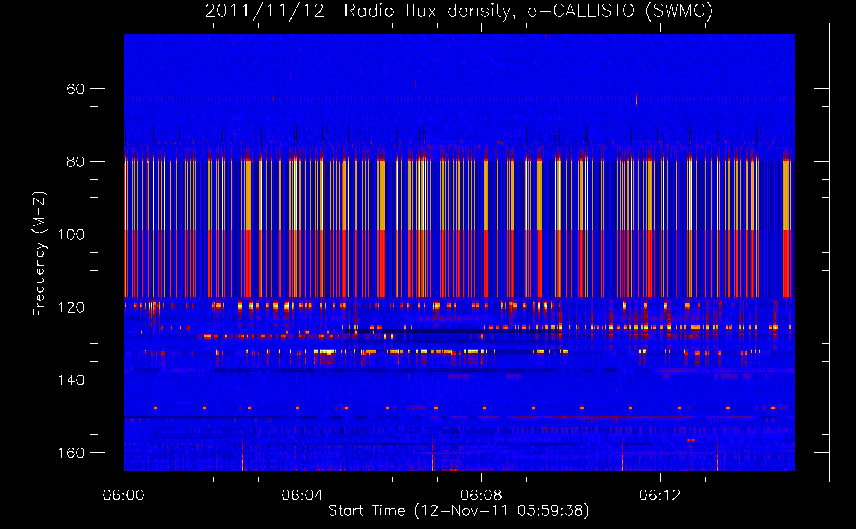Click the 06:08 time tick label
This screenshot has height=529, width=856.
(481, 496)
